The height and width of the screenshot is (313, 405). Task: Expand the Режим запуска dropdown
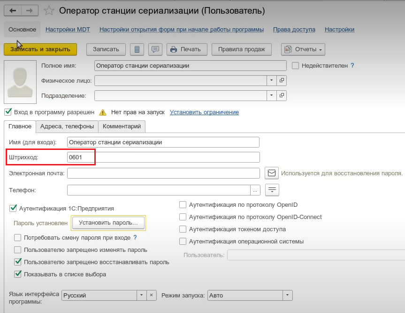click(x=287, y=296)
